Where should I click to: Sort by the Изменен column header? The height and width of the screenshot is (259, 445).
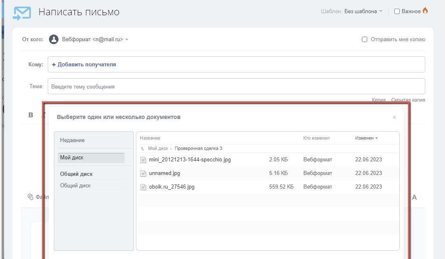[366, 138]
